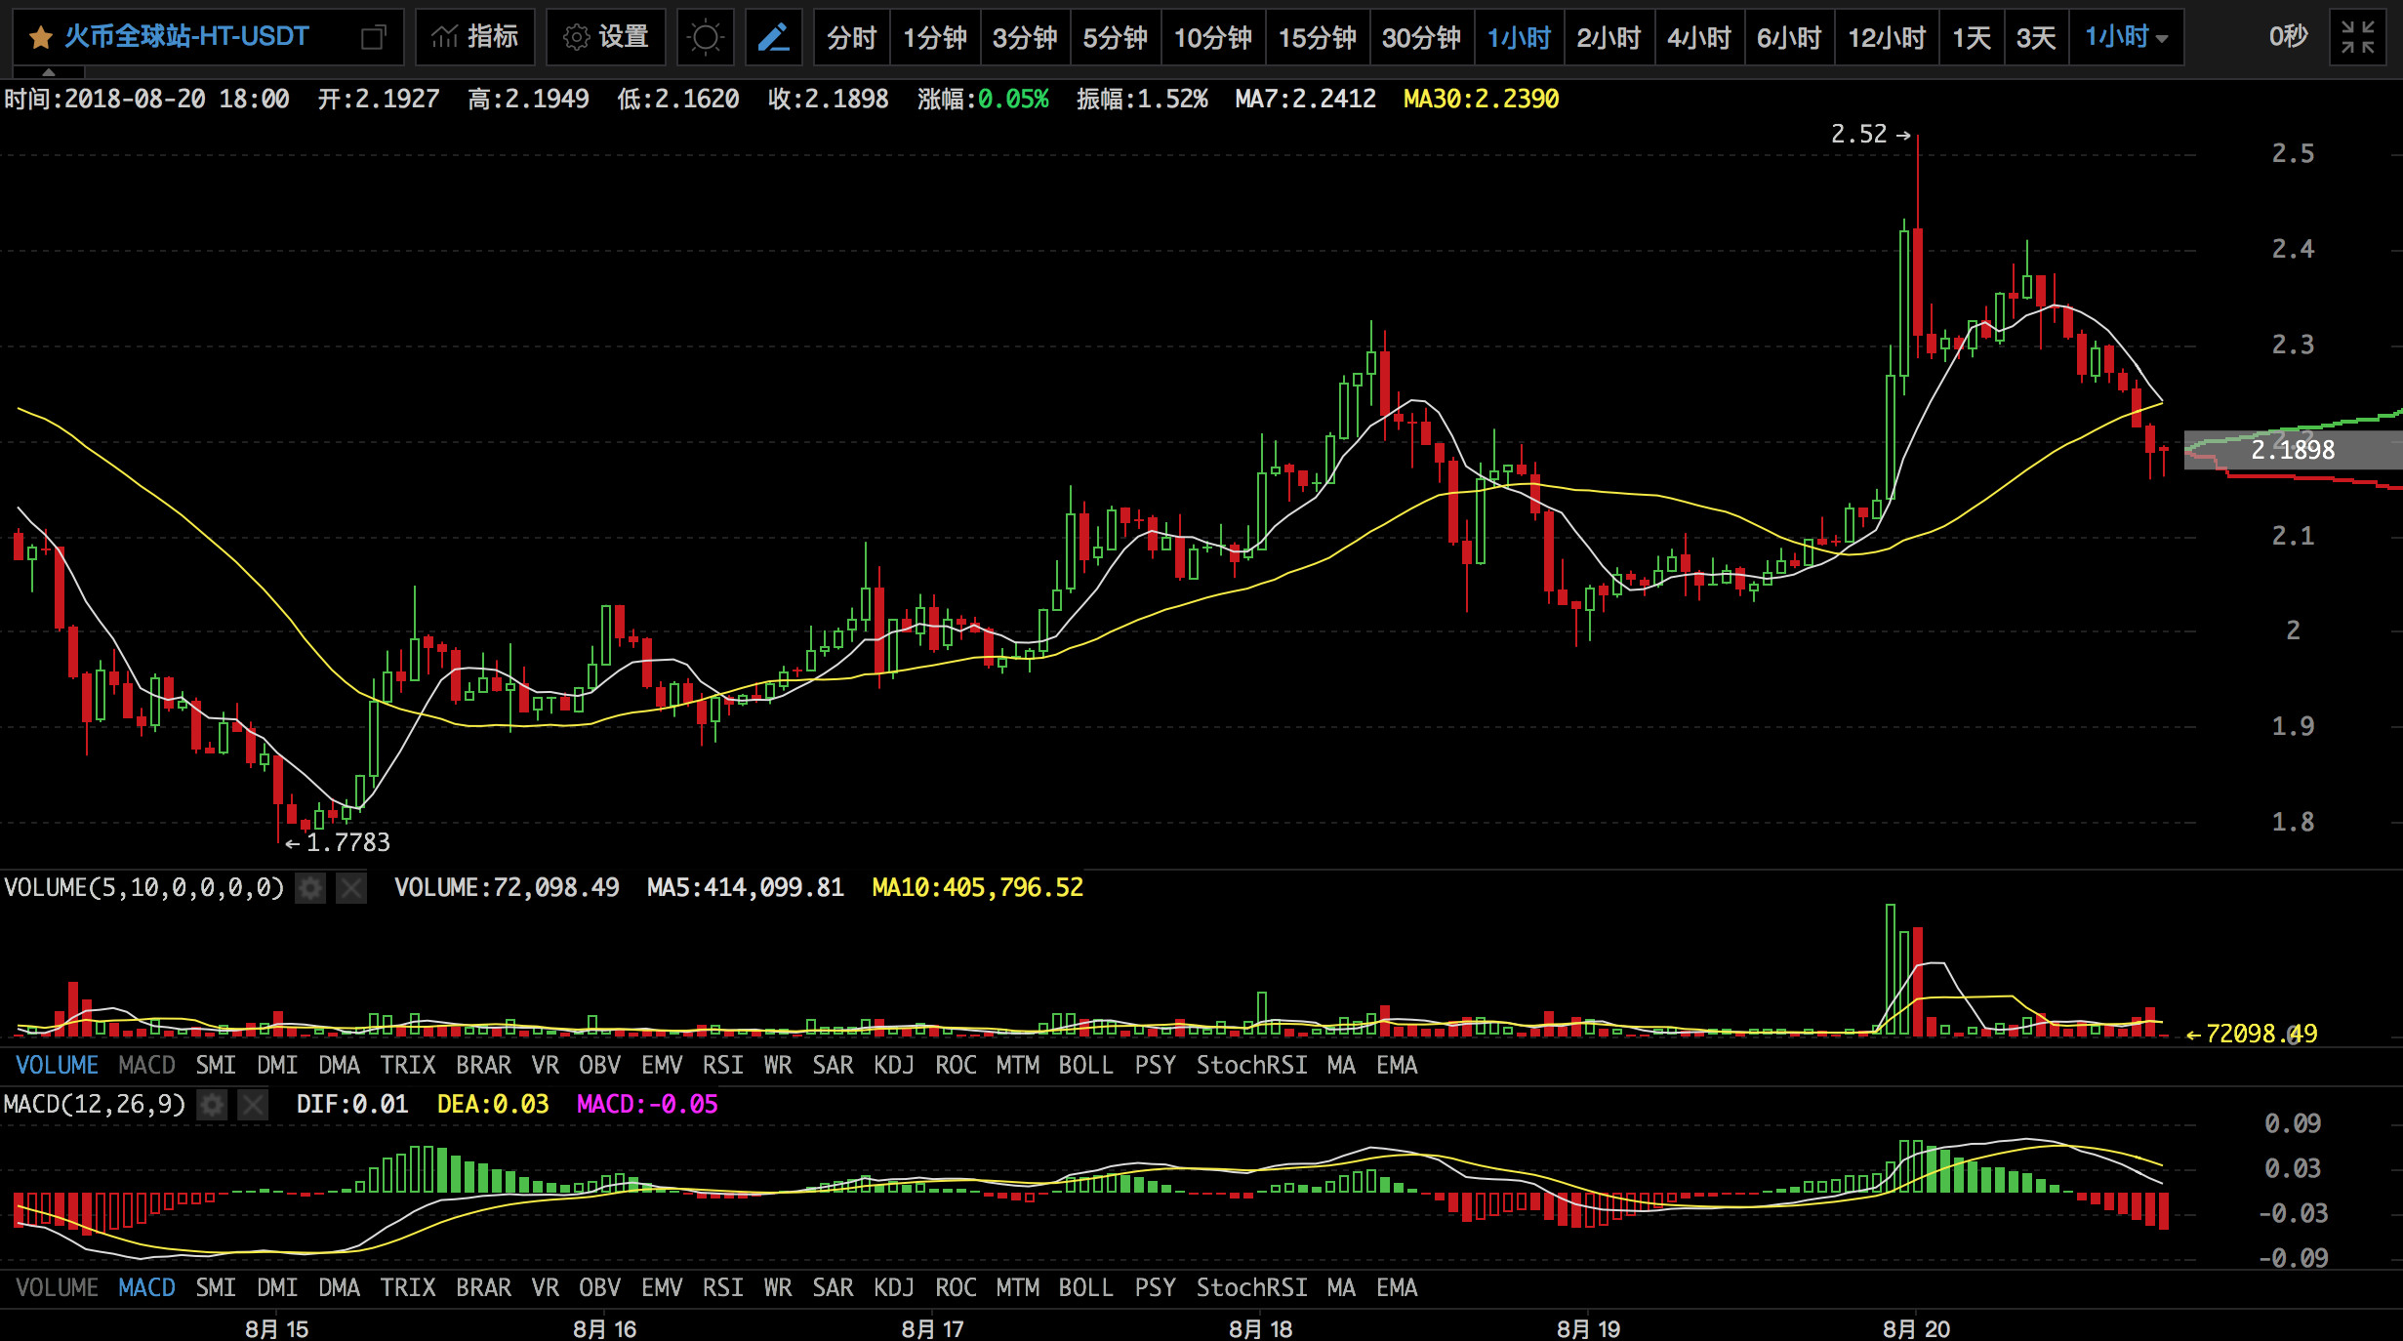The image size is (2403, 1341).
Task: Choose SAR in the bottom MACD panel row
Action: pos(833,1287)
